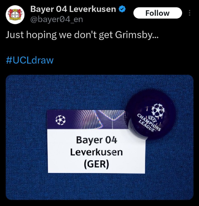Open the tweet text about Grimsby
199x206 pixels.
pos(82,35)
